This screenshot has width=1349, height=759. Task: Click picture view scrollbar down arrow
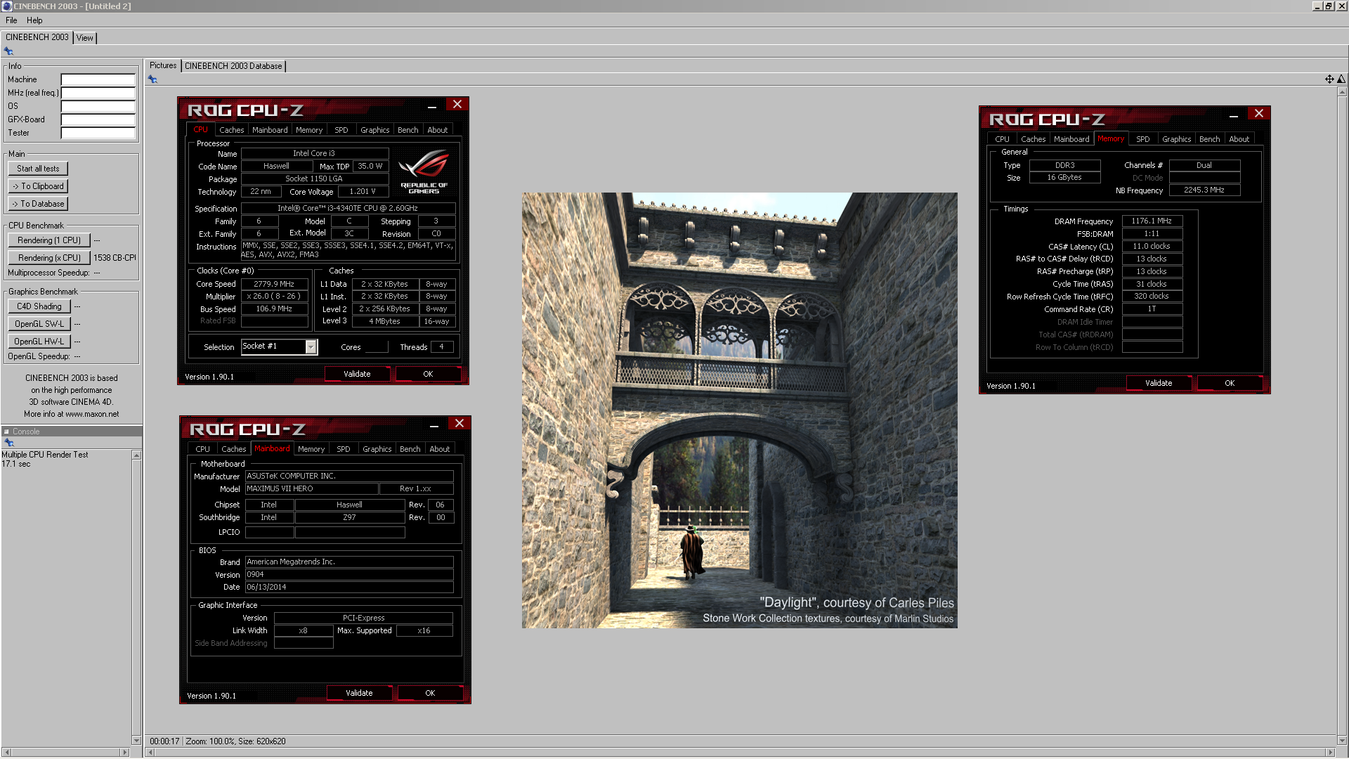(x=1342, y=741)
